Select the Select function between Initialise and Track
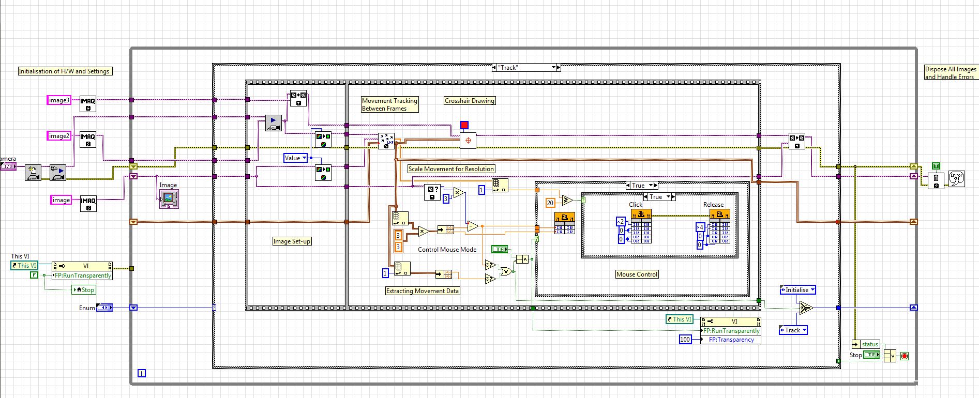The width and height of the screenshot is (979, 398). (805, 308)
